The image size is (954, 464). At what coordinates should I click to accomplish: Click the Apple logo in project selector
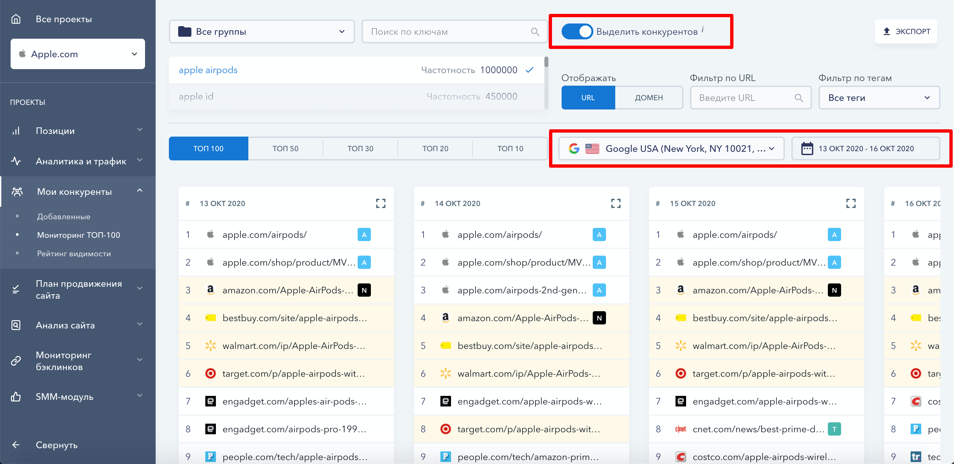point(23,54)
